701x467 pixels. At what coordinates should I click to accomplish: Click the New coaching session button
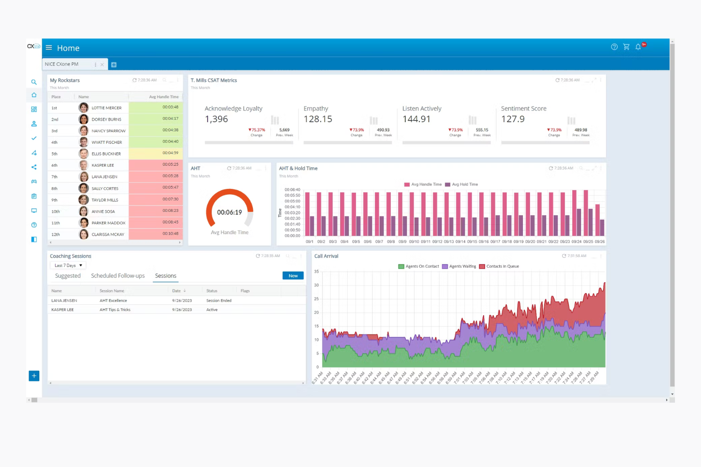click(293, 276)
